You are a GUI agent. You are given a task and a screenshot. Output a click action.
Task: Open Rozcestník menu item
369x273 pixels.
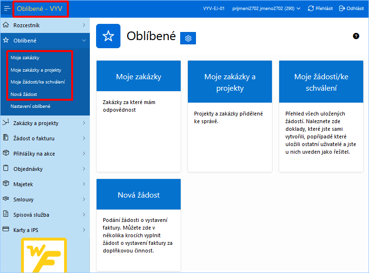tap(45, 25)
